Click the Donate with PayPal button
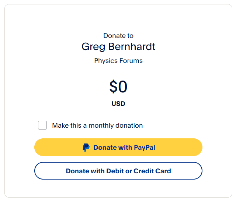This screenshot has width=236, height=202. [x=118, y=147]
